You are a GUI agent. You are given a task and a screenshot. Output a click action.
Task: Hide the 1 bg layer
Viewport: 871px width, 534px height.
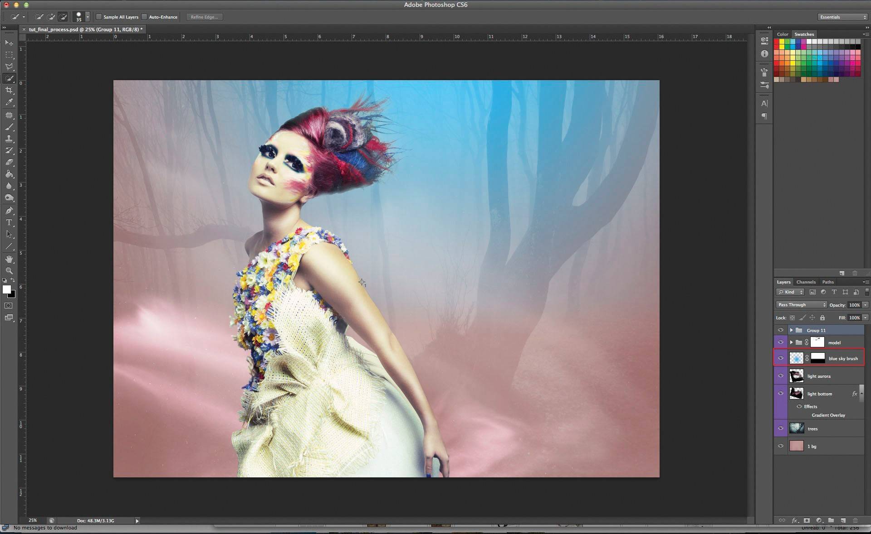(x=781, y=446)
